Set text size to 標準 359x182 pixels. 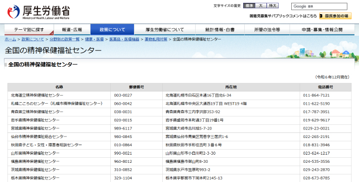click(249, 6)
